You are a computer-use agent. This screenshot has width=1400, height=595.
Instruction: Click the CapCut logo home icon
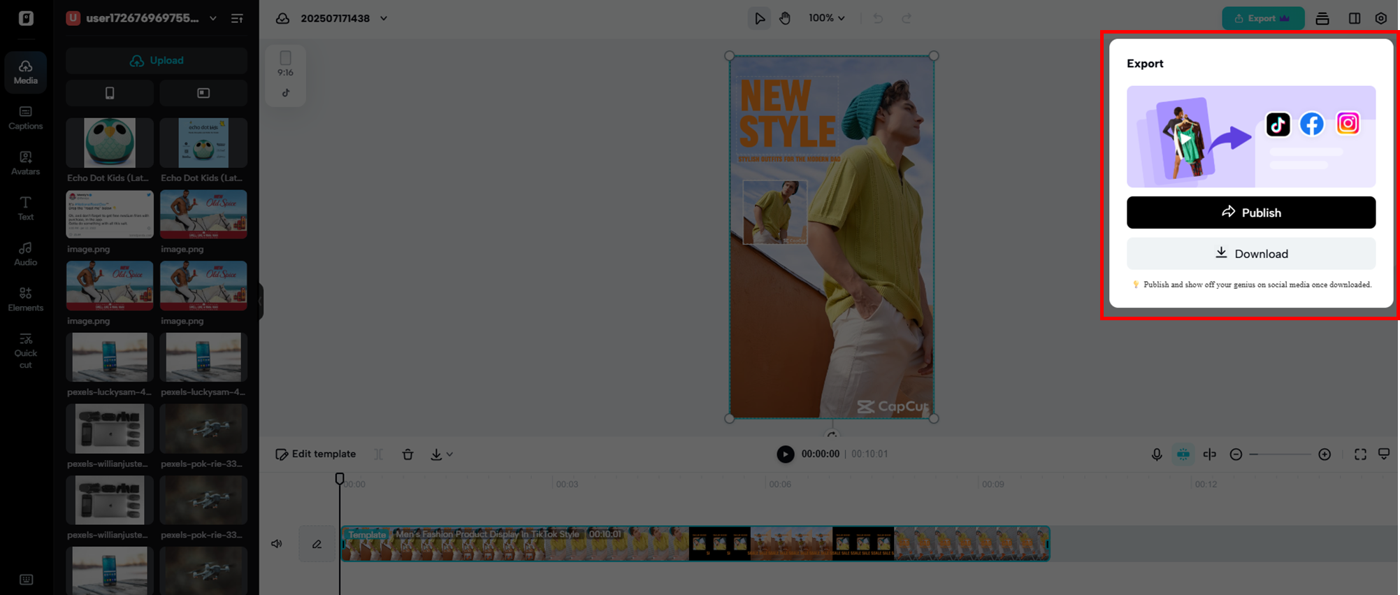tap(26, 18)
